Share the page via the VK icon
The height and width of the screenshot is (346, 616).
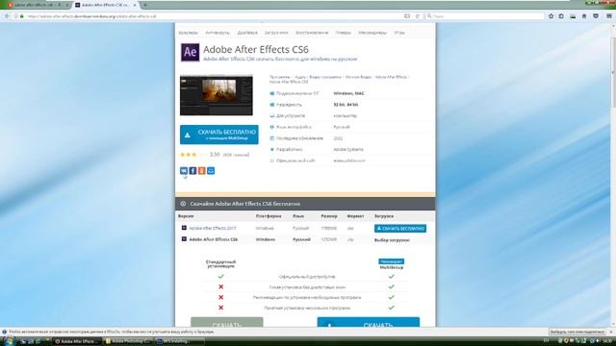184,171
